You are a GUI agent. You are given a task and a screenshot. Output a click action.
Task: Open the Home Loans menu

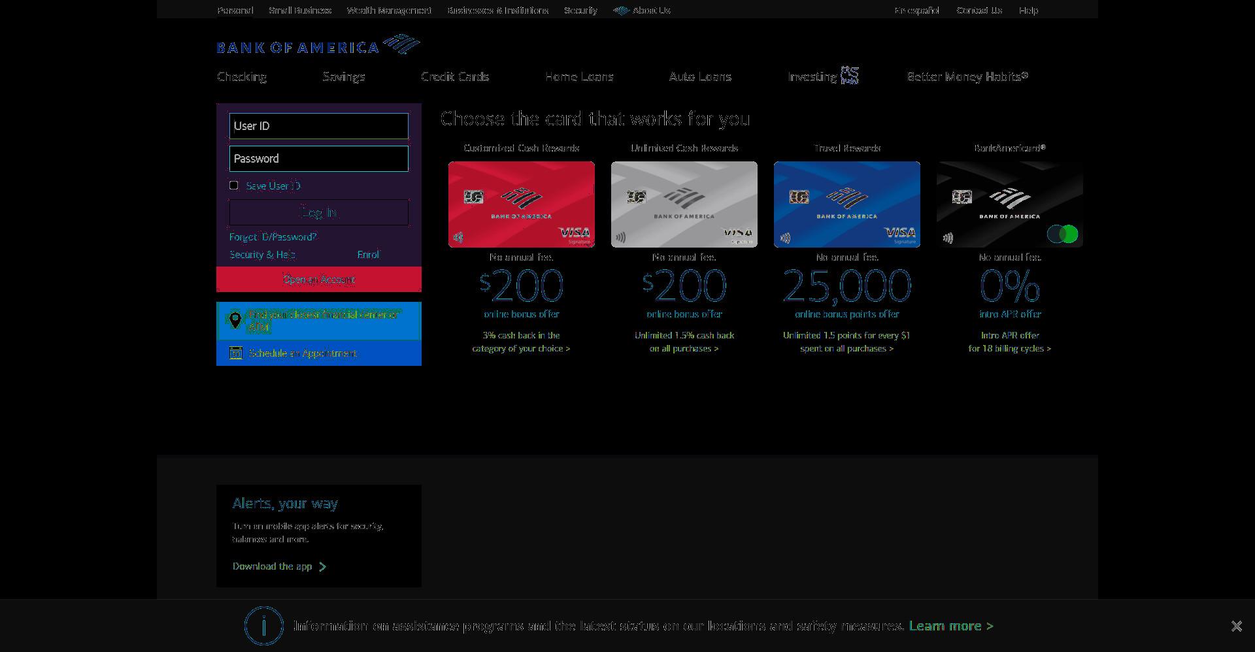click(579, 76)
